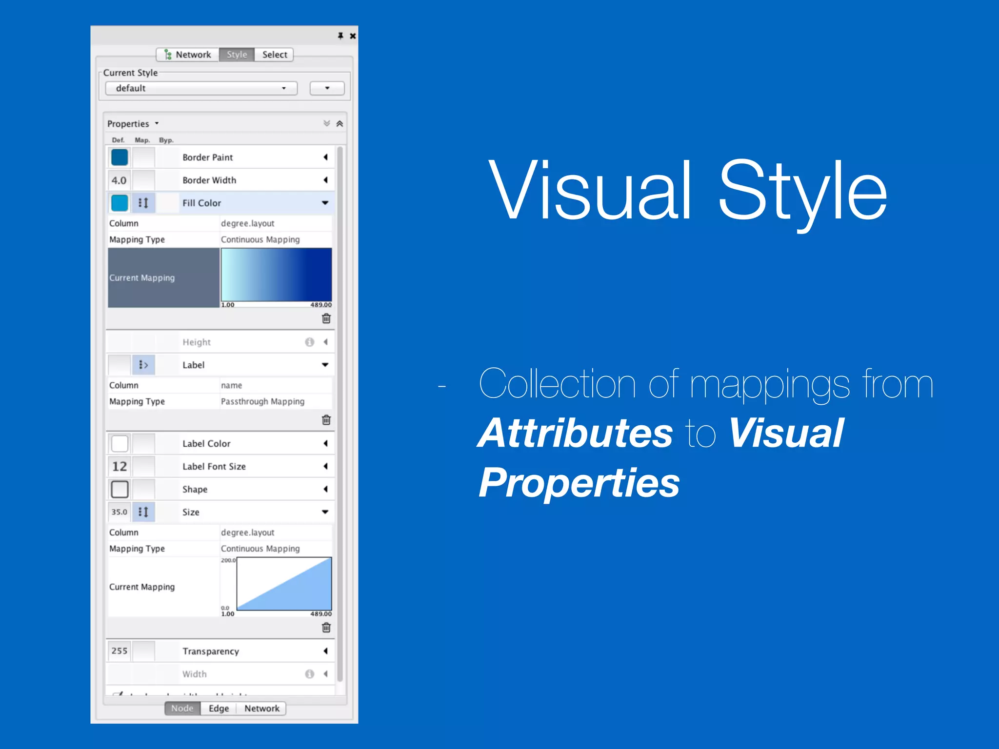Open the style options menu button
The image size is (999, 749).
pyautogui.click(x=327, y=88)
